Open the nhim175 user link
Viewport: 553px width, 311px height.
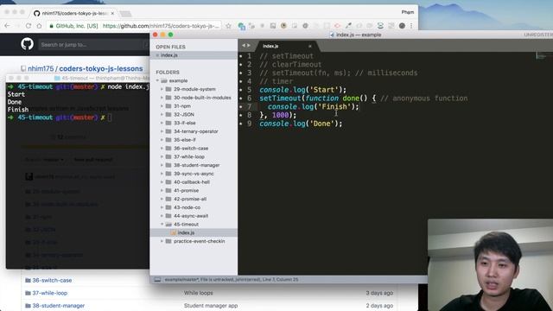(x=41, y=68)
